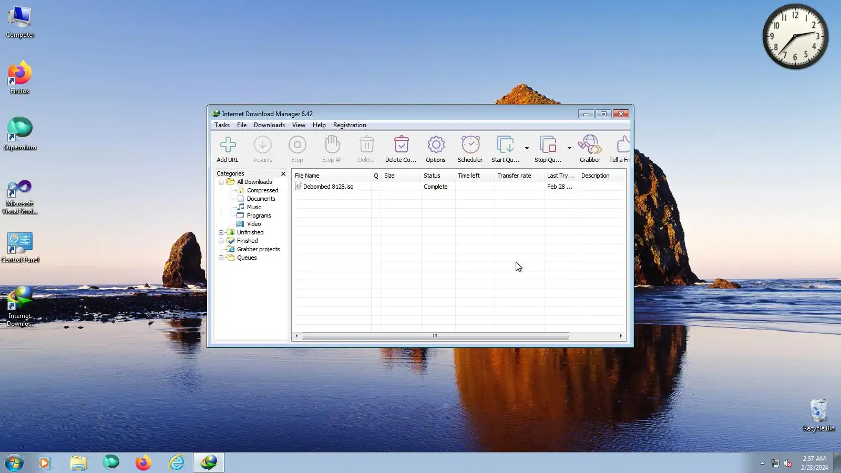Screen dimensions: 841x473
Task: Select the All Downloads folder
Action: point(254,182)
